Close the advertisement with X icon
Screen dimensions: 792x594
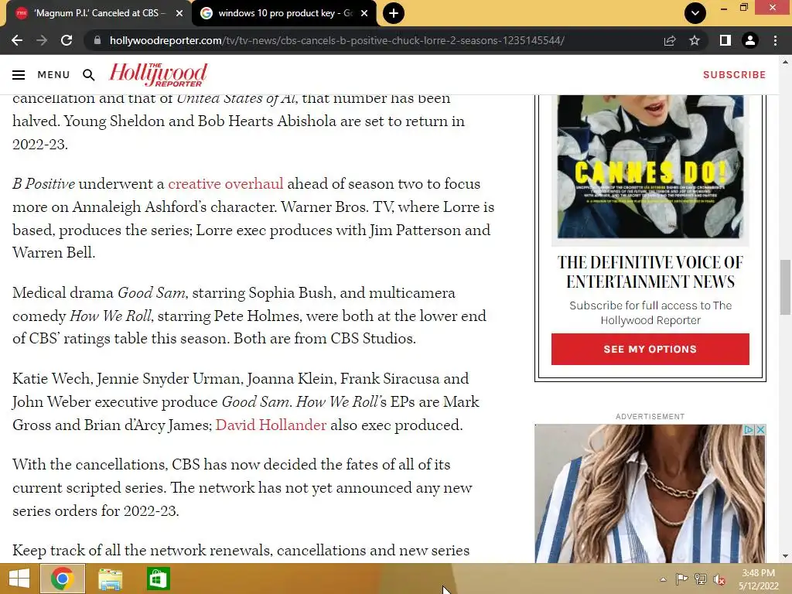click(x=760, y=430)
